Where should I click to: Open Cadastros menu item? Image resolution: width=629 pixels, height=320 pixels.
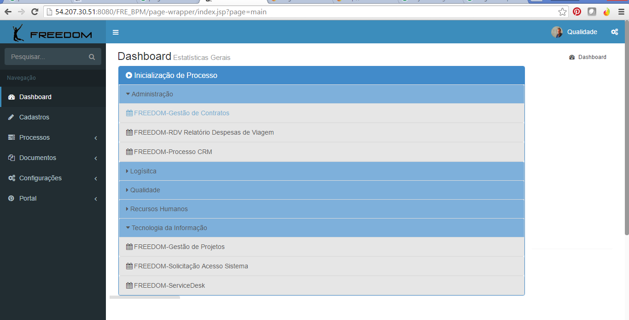(53, 117)
